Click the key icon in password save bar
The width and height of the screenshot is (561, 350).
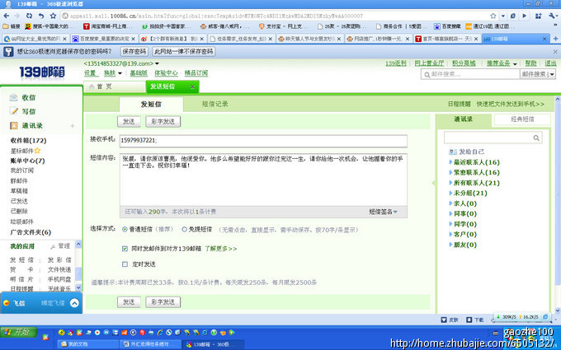(8, 51)
